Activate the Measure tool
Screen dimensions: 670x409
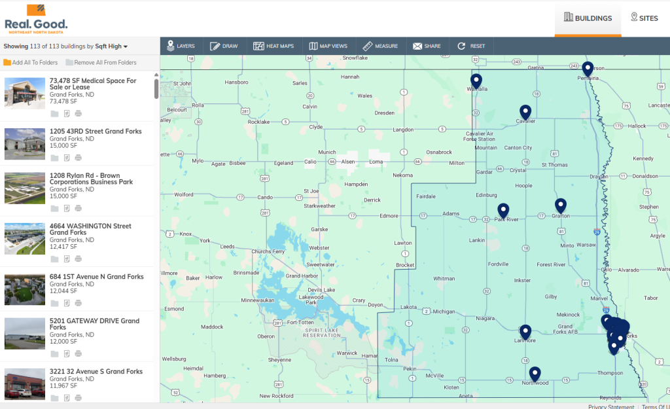380,46
